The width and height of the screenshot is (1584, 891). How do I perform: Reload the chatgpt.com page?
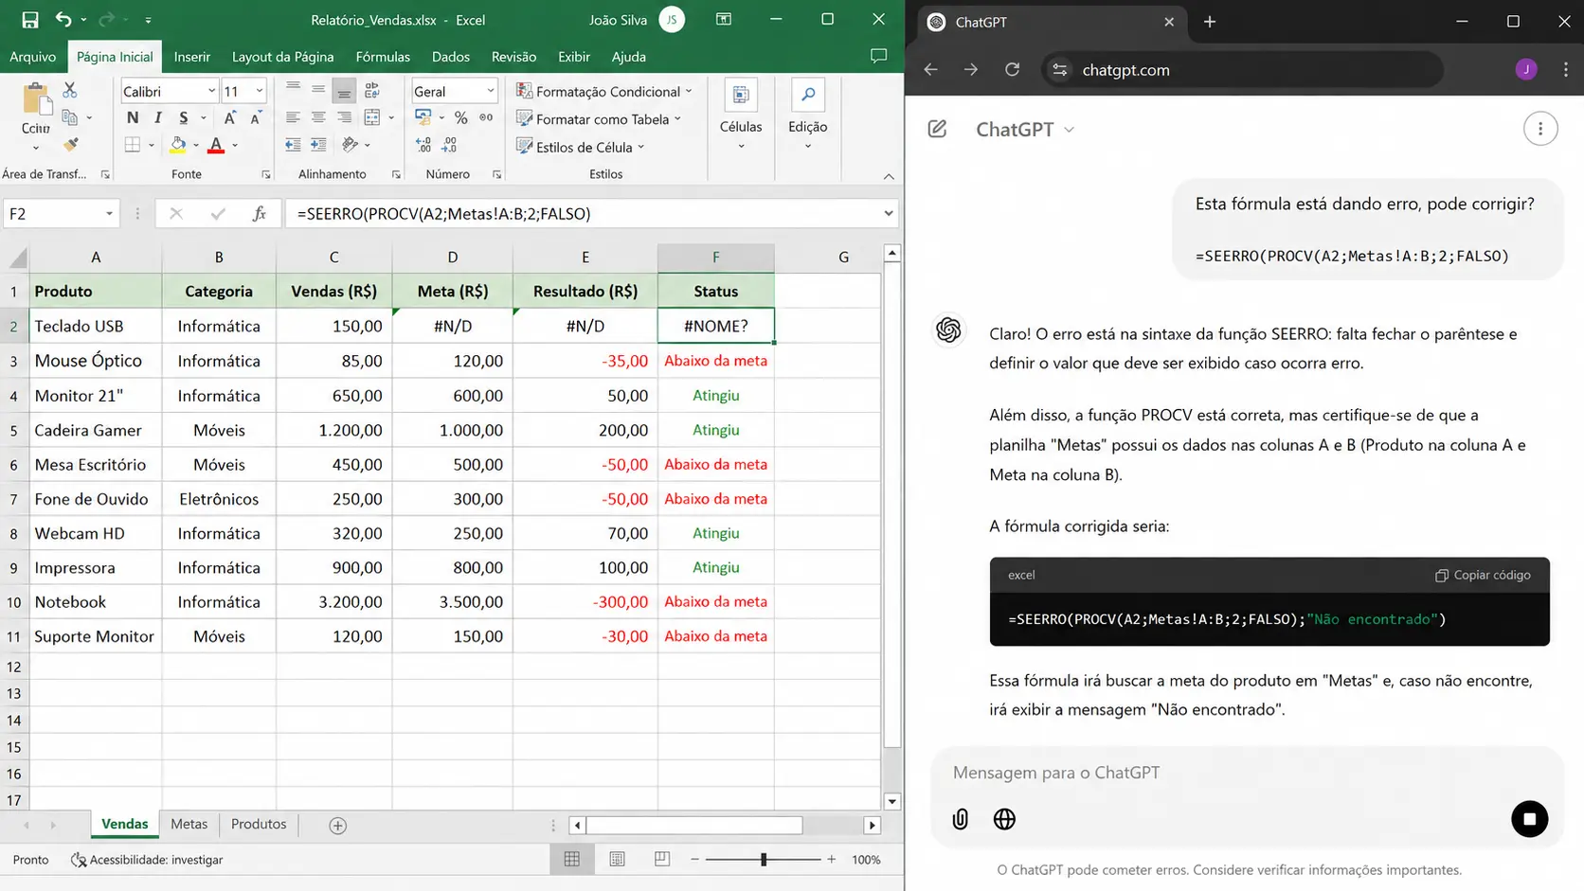[x=1012, y=69]
